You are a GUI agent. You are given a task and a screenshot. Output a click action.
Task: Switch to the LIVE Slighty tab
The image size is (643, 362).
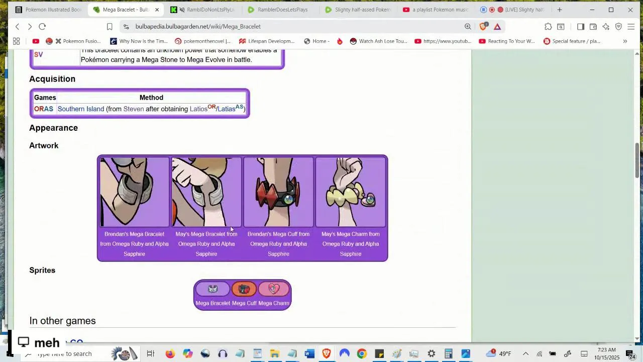point(512,10)
